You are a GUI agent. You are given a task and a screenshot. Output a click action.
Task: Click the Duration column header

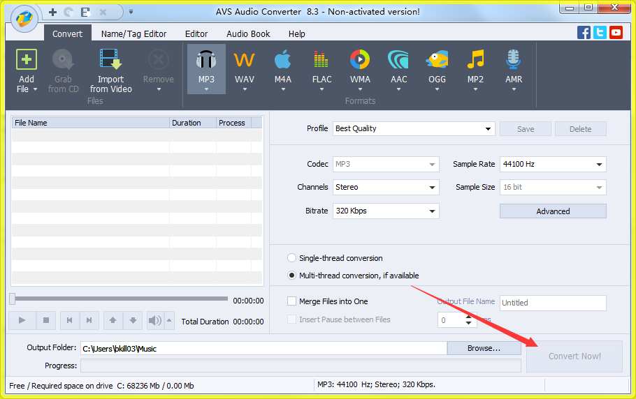tap(193, 123)
